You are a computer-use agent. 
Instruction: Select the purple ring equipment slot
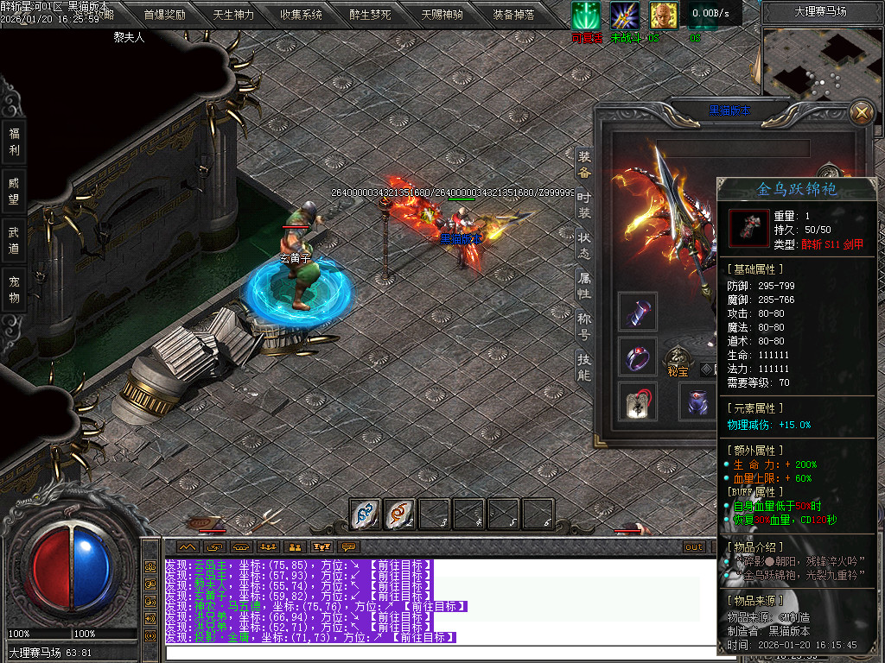pyautogui.click(x=637, y=356)
